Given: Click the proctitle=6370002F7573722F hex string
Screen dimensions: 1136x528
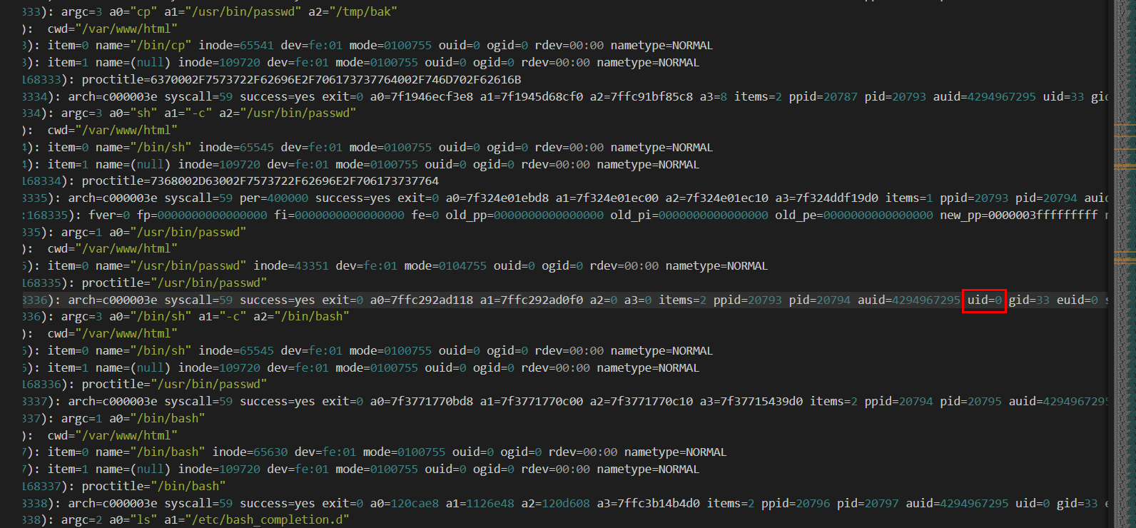Looking at the screenshot, I should 301,79.
